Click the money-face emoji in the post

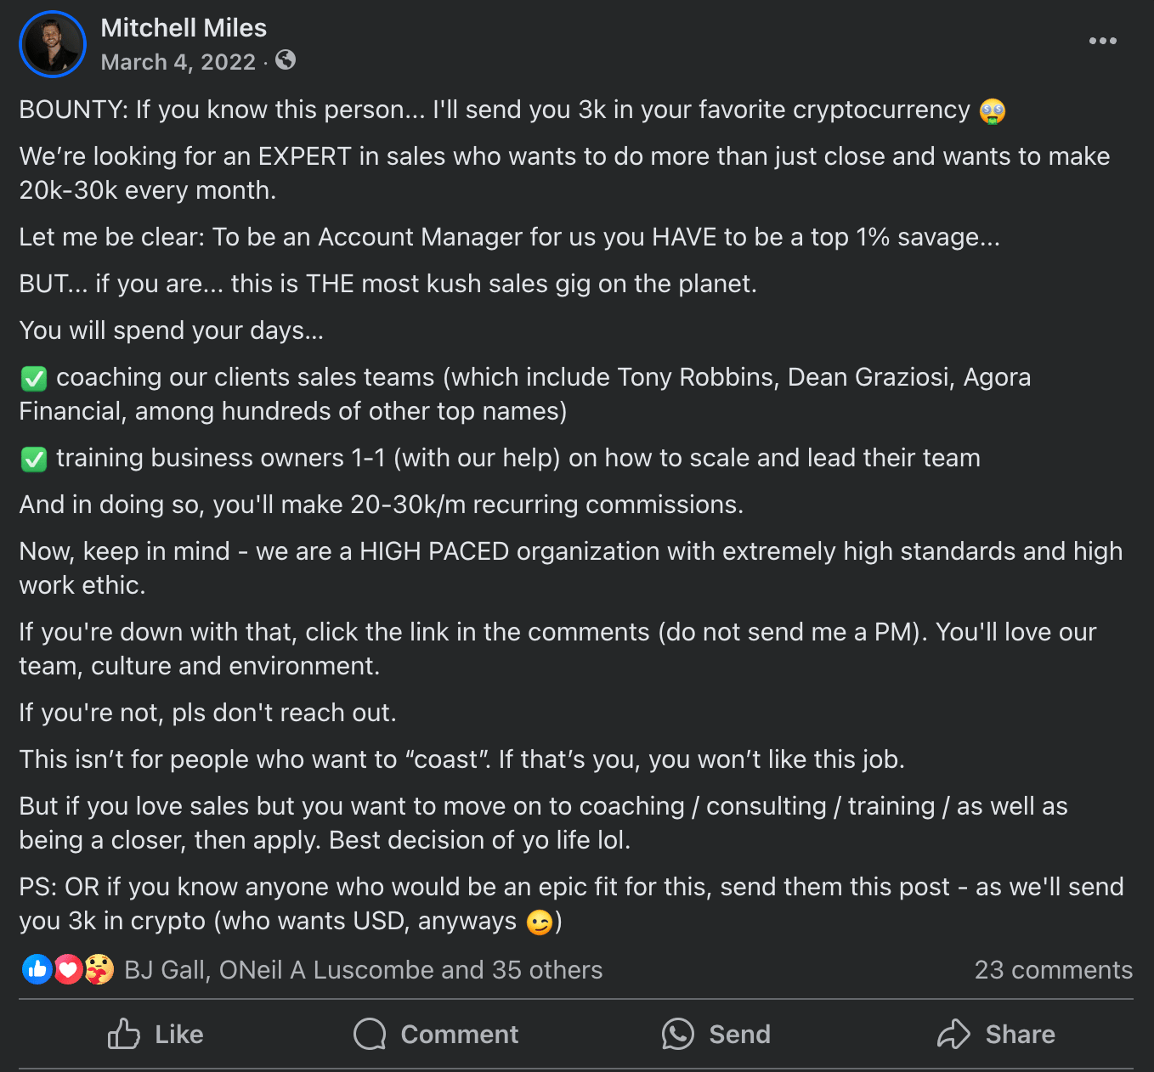coord(993,111)
